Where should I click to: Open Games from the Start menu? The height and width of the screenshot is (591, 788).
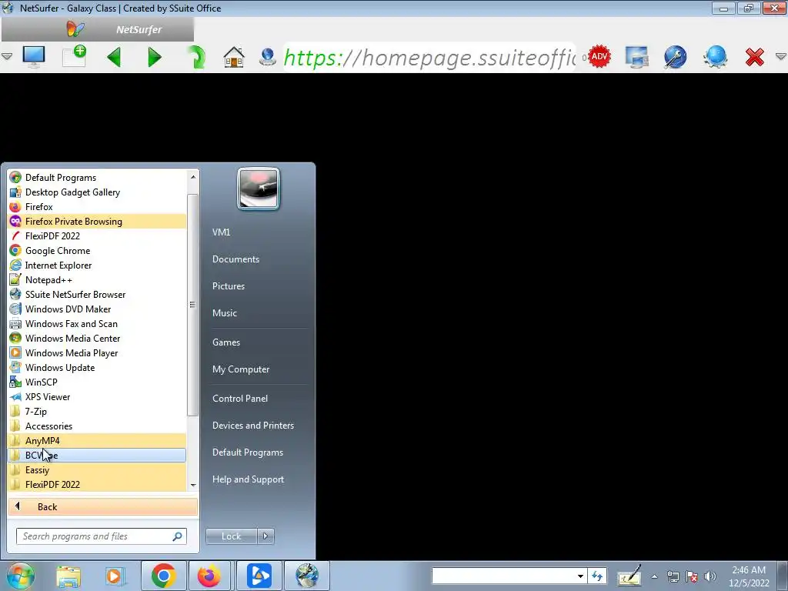[226, 342]
